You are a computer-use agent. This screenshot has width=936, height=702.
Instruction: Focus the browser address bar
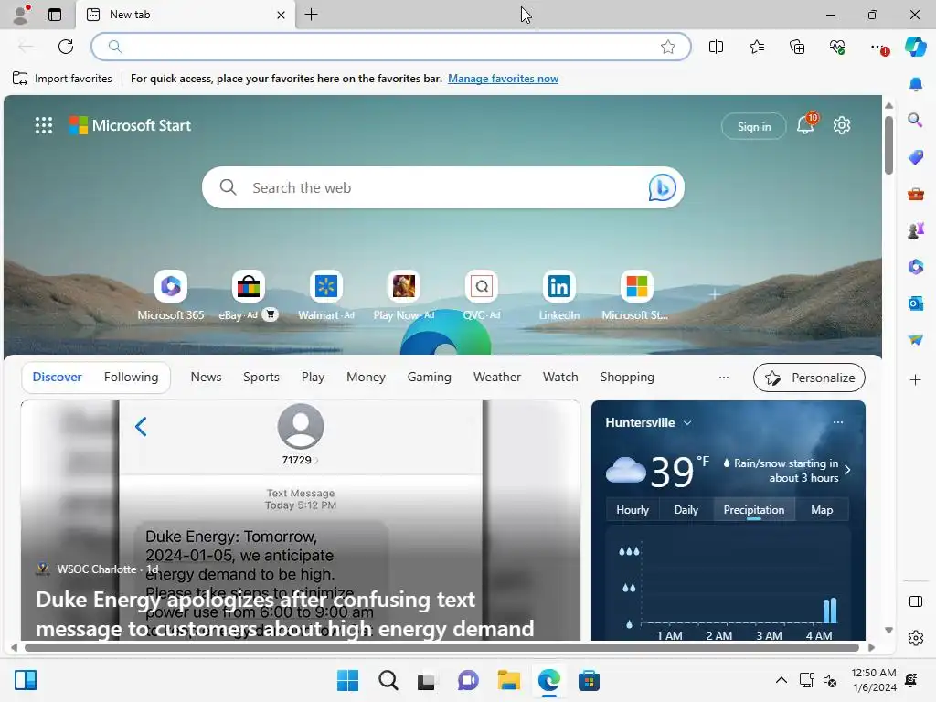[391, 47]
